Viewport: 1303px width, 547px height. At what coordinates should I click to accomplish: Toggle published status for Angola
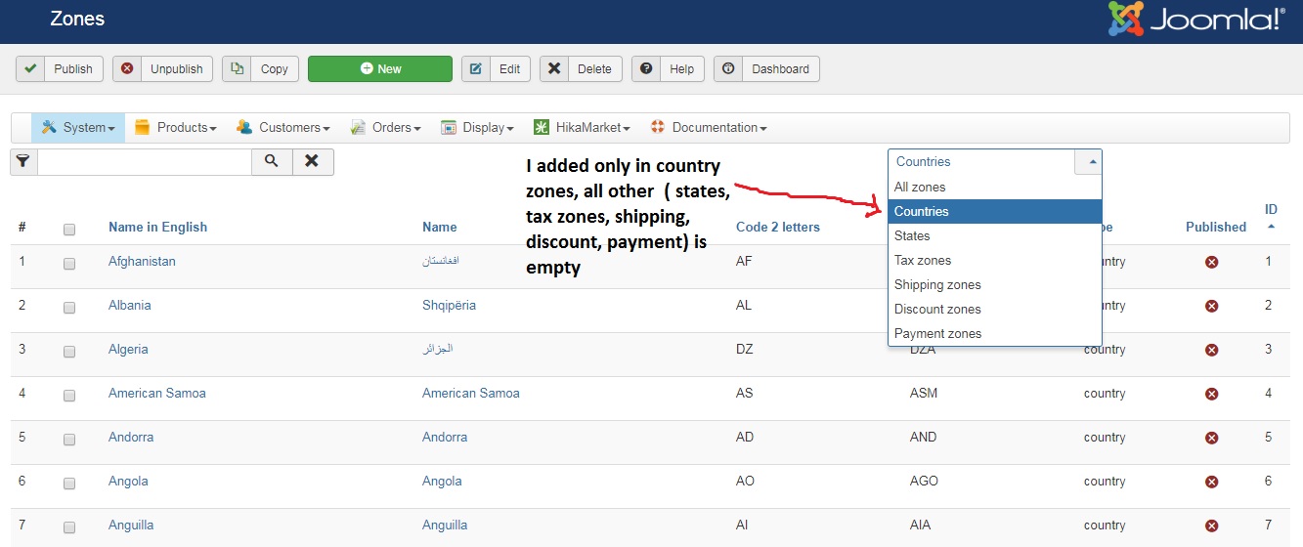pyautogui.click(x=1211, y=482)
